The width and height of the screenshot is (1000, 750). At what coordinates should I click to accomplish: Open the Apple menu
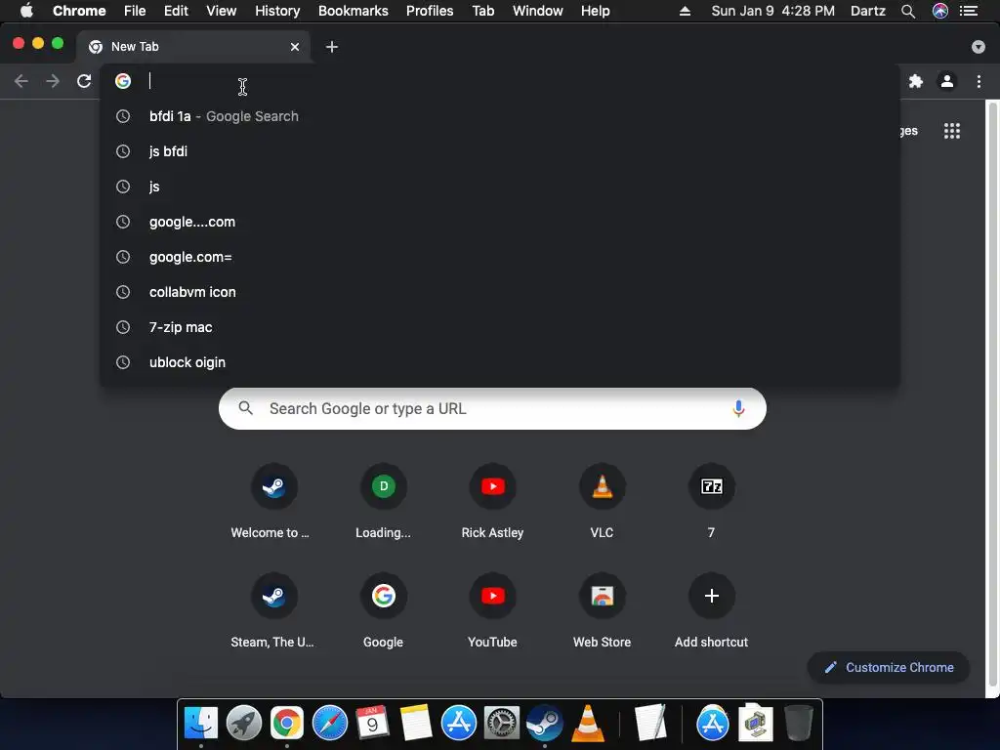click(26, 11)
